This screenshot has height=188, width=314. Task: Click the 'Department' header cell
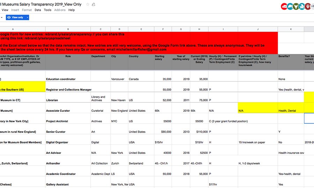(100, 62)
